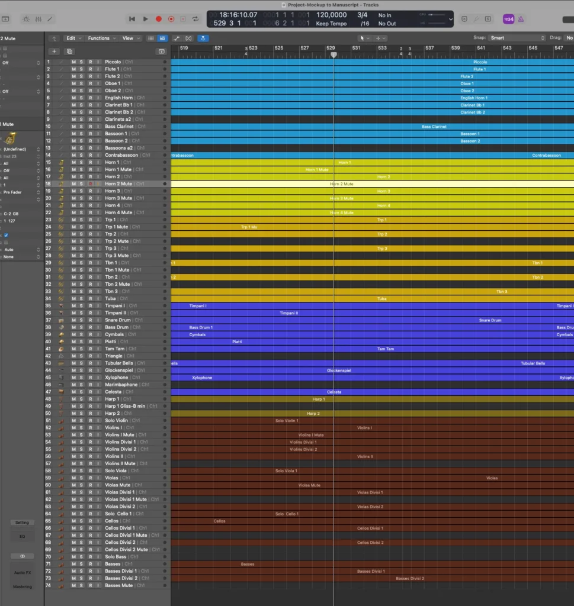Toggle the Global Tracks button

coord(162,51)
